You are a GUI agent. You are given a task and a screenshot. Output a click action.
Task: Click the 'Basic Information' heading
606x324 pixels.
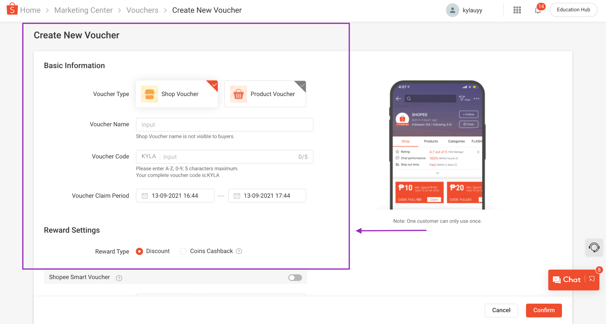point(74,65)
